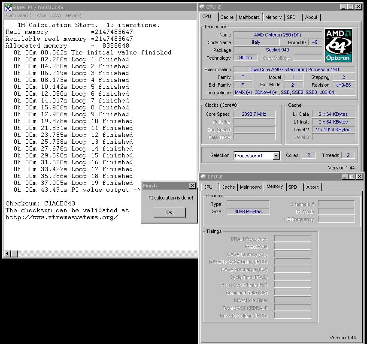Click the empty memory Type field
367x344 pixels.
point(248,204)
